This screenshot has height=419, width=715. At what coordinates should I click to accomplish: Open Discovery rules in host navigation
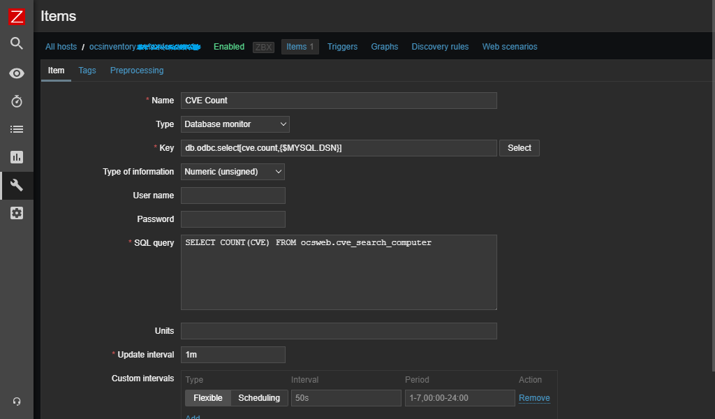[440, 47]
